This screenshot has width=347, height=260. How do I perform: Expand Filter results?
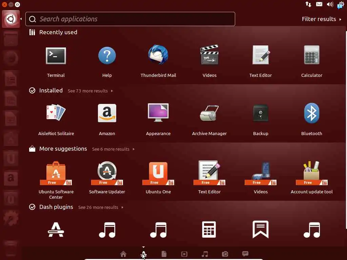tap(322, 19)
